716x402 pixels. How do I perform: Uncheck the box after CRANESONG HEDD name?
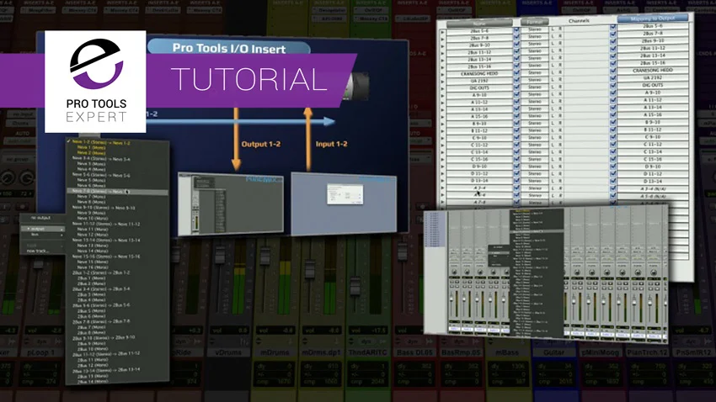(516, 73)
